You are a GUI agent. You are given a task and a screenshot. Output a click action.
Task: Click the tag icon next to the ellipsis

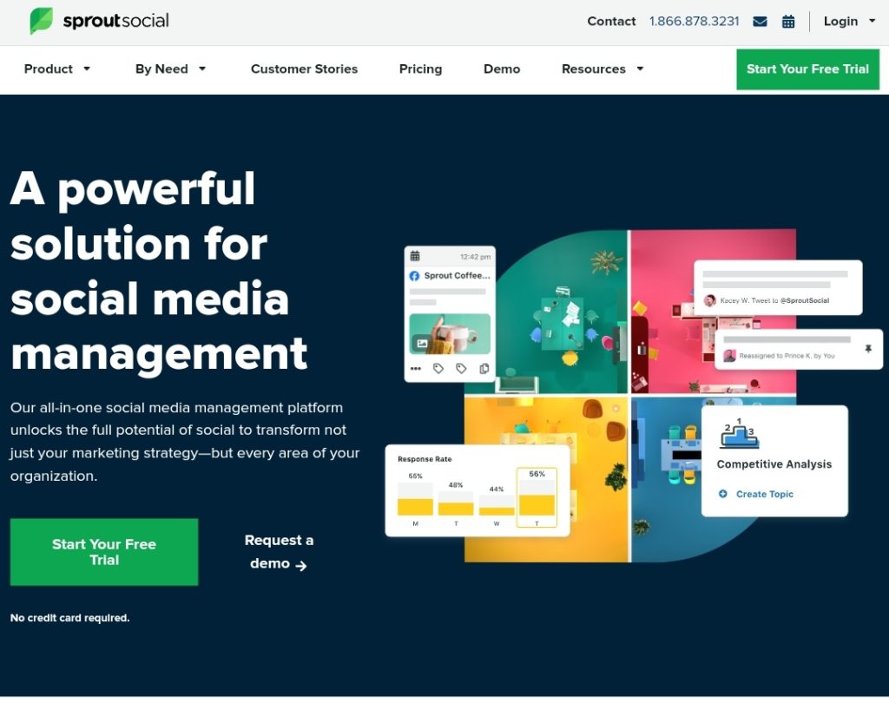(438, 369)
